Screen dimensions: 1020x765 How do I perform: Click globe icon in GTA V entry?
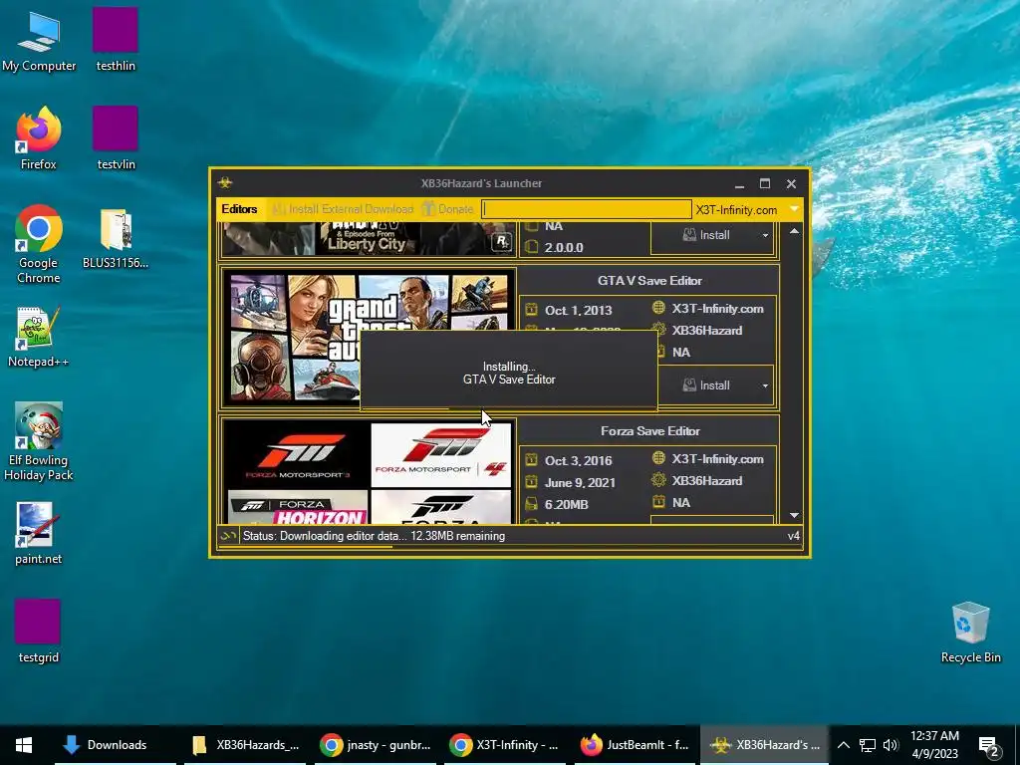[658, 307]
